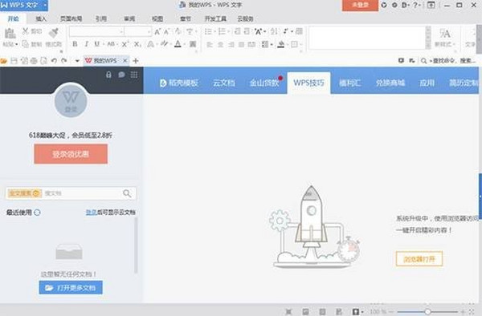This screenshot has height=316, width=482.
Task: Click the Paste icon in the ribbon
Action: pos(10,34)
